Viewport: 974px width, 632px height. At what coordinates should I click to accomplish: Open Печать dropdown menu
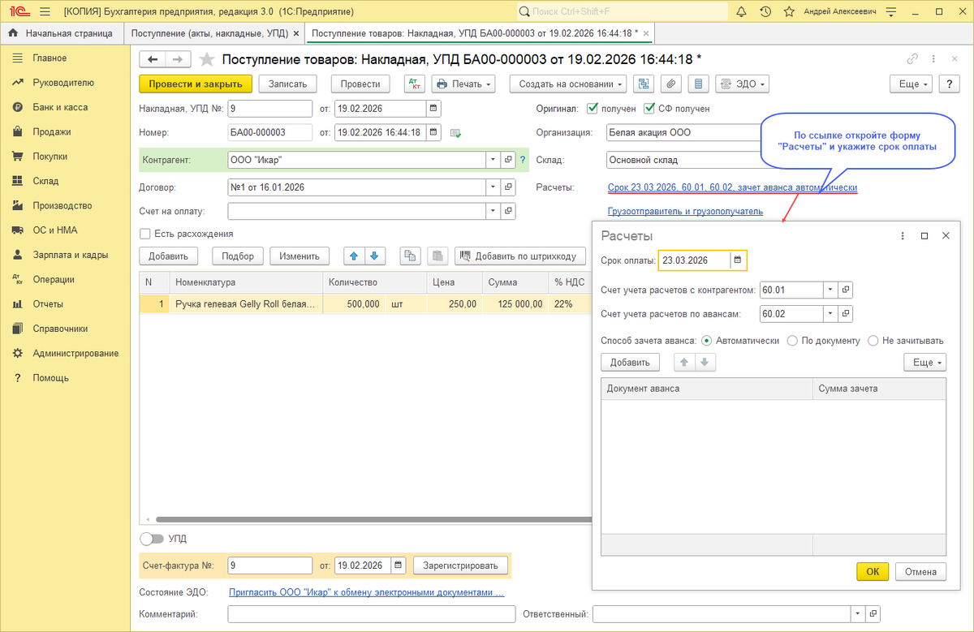point(463,84)
